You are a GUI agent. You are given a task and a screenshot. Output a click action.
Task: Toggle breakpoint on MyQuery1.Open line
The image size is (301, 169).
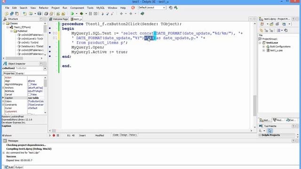coord(50,47)
